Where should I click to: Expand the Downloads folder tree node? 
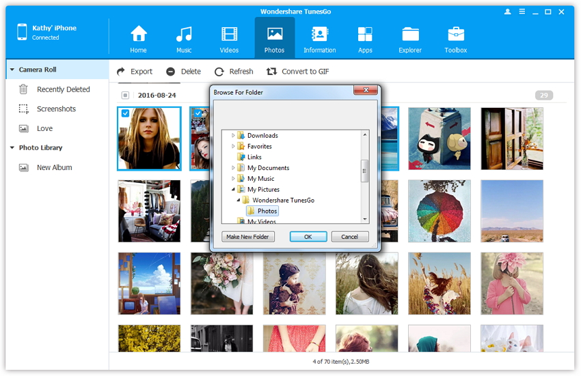pos(233,136)
